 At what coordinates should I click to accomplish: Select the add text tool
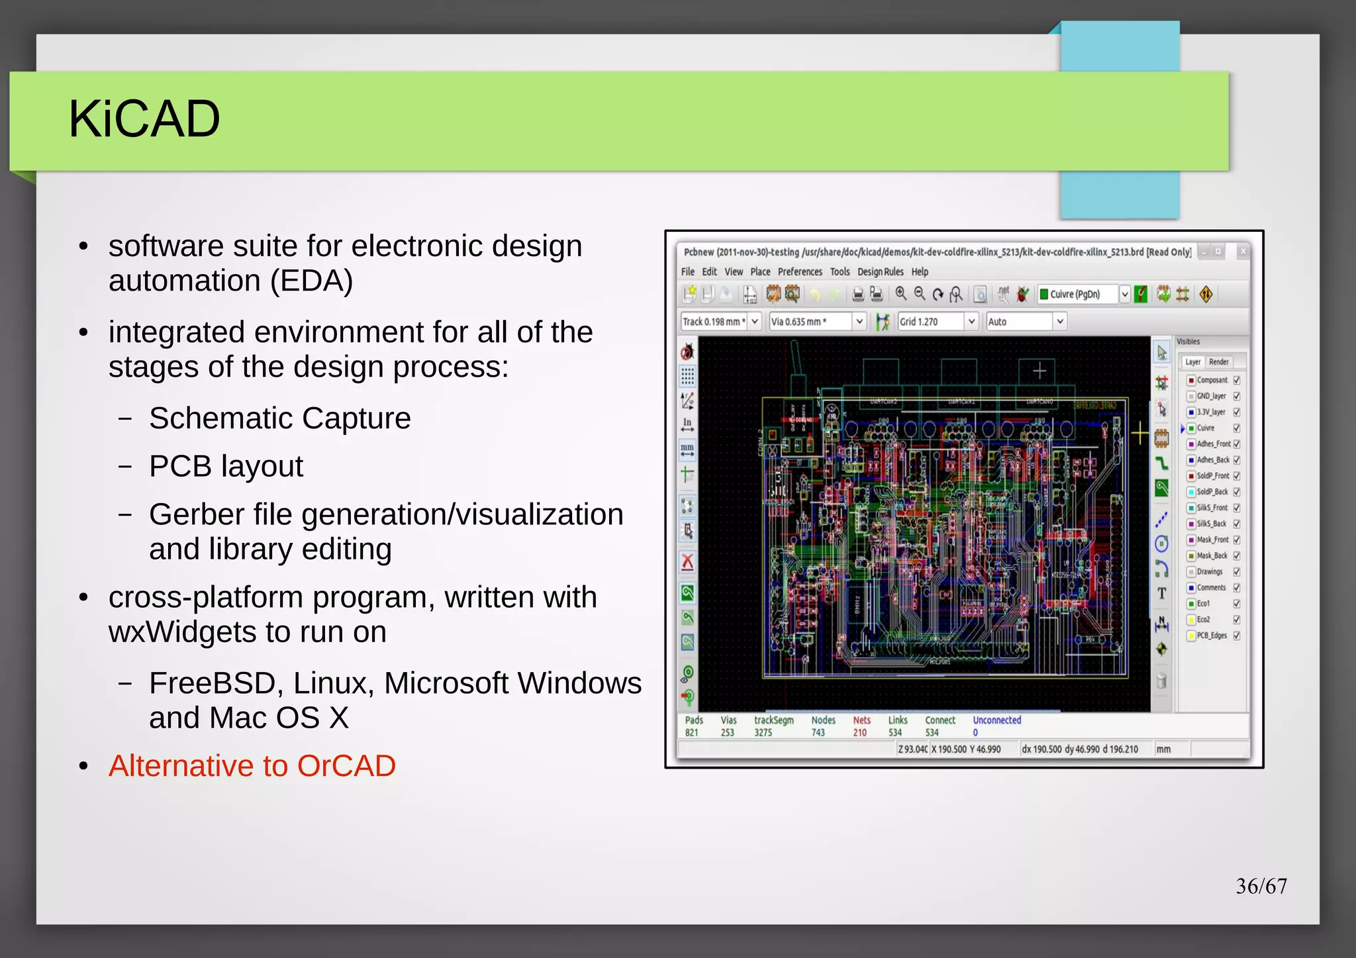pos(1162,594)
